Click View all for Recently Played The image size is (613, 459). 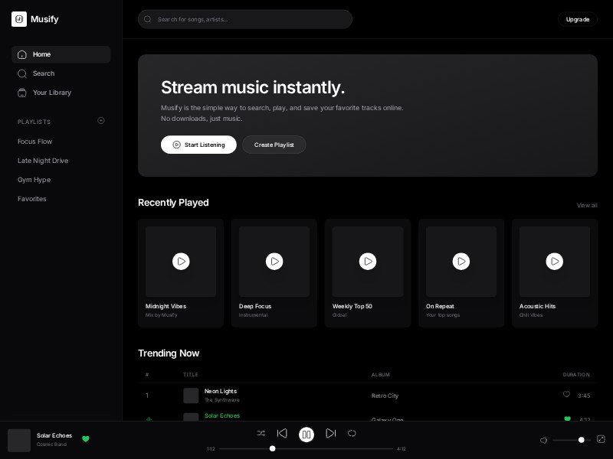587,205
